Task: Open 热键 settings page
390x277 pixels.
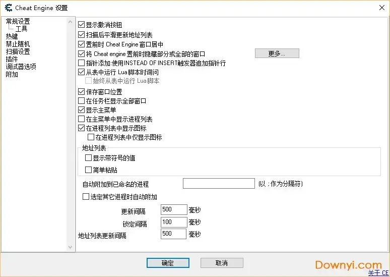Action: click(12, 36)
